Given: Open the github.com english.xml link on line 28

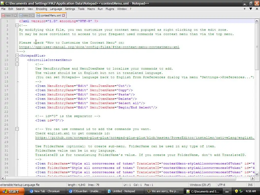Looking at the screenshot, I should point(145,138).
